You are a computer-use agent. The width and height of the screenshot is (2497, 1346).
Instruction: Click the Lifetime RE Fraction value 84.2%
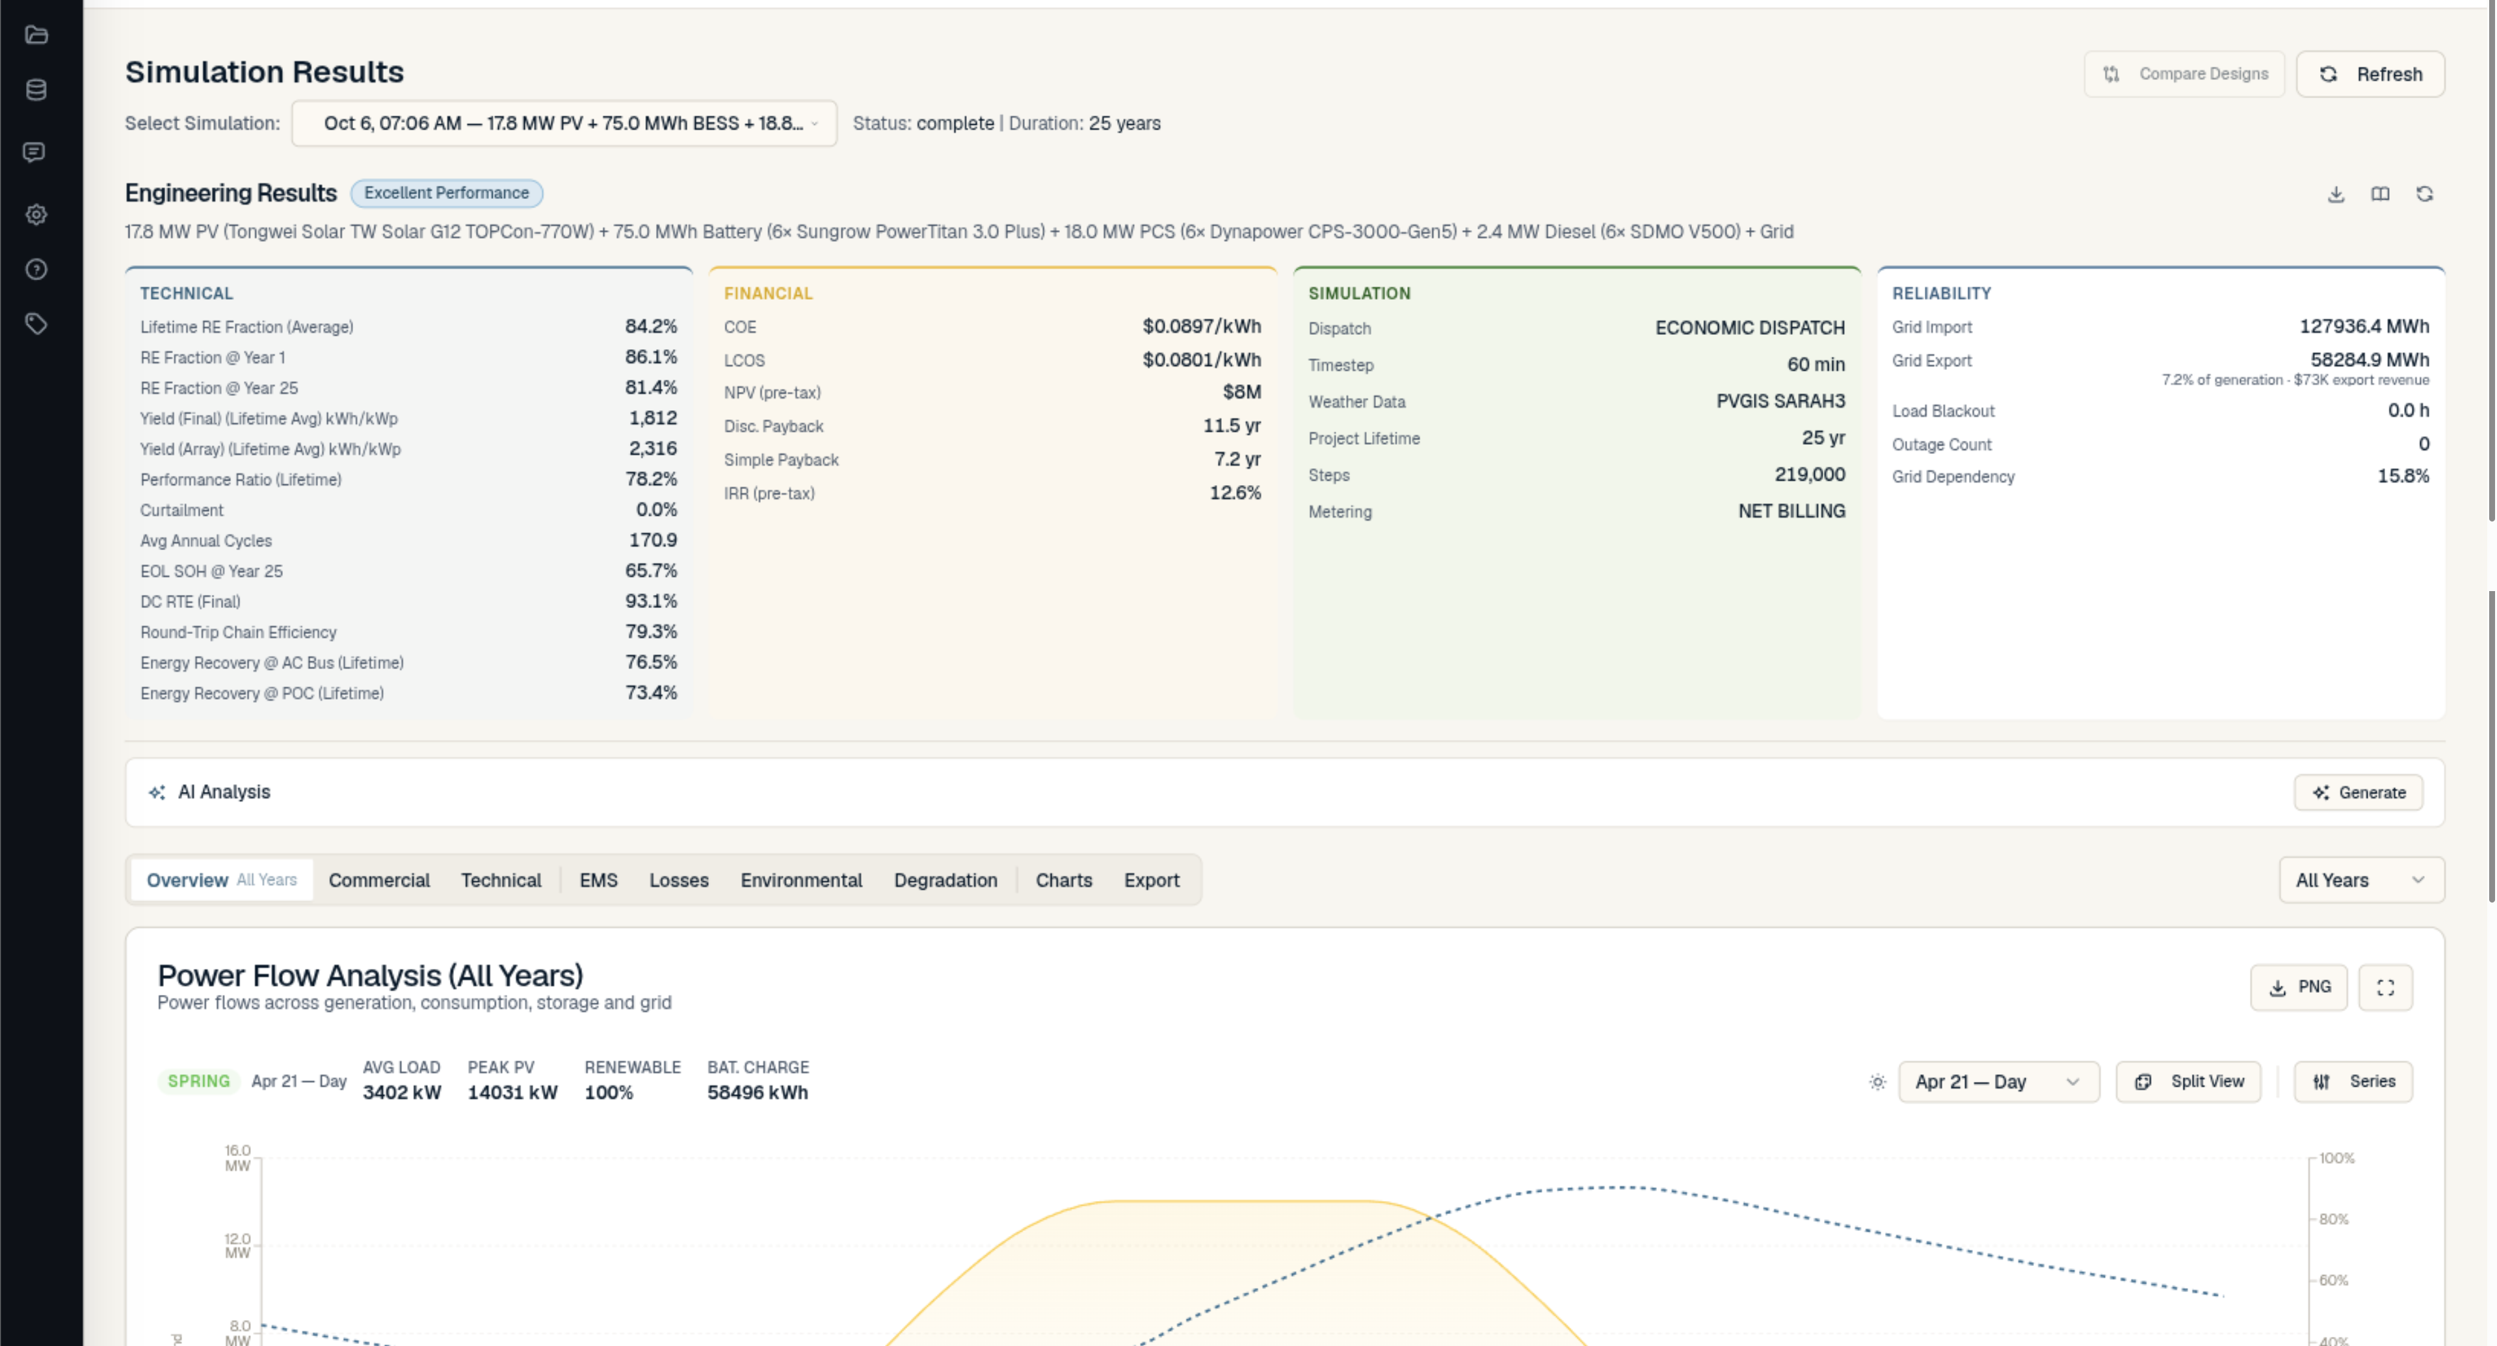pyautogui.click(x=650, y=326)
